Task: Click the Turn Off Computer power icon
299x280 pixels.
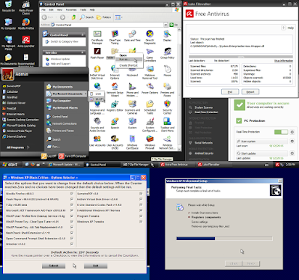Action: click(x=61, y=156)
